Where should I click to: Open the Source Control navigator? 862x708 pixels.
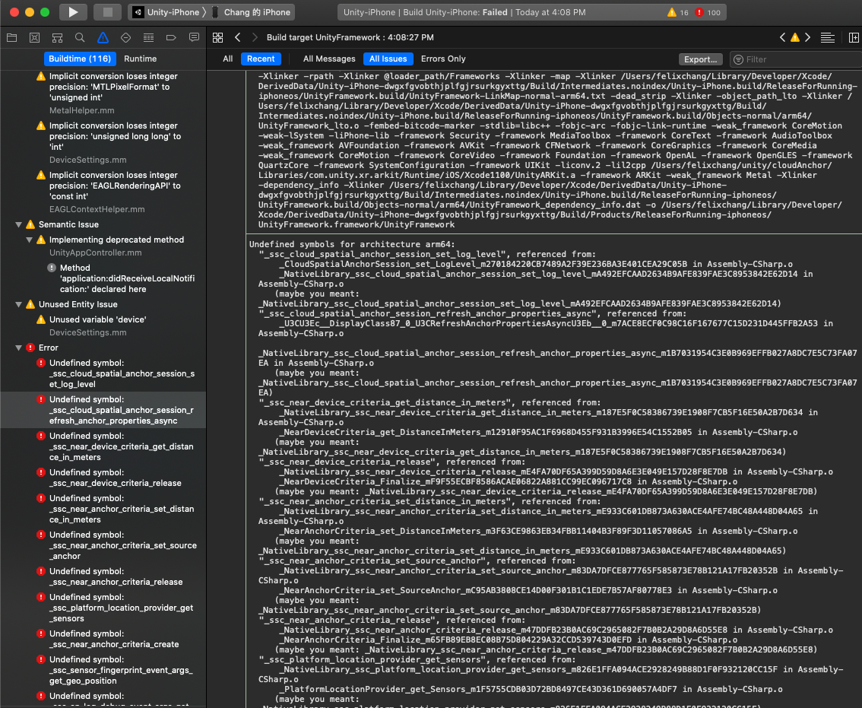(x=35, y=37)
